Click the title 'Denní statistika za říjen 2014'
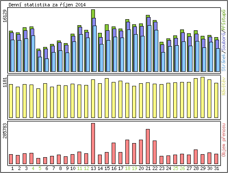 47,5
